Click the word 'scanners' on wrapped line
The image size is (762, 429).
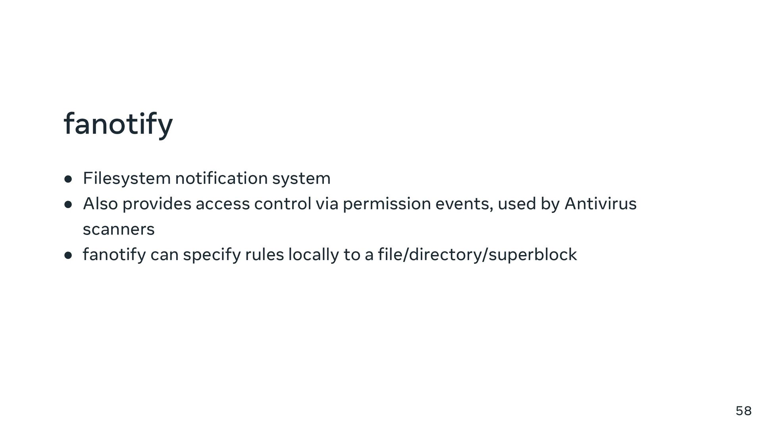[x=118, y=230]
